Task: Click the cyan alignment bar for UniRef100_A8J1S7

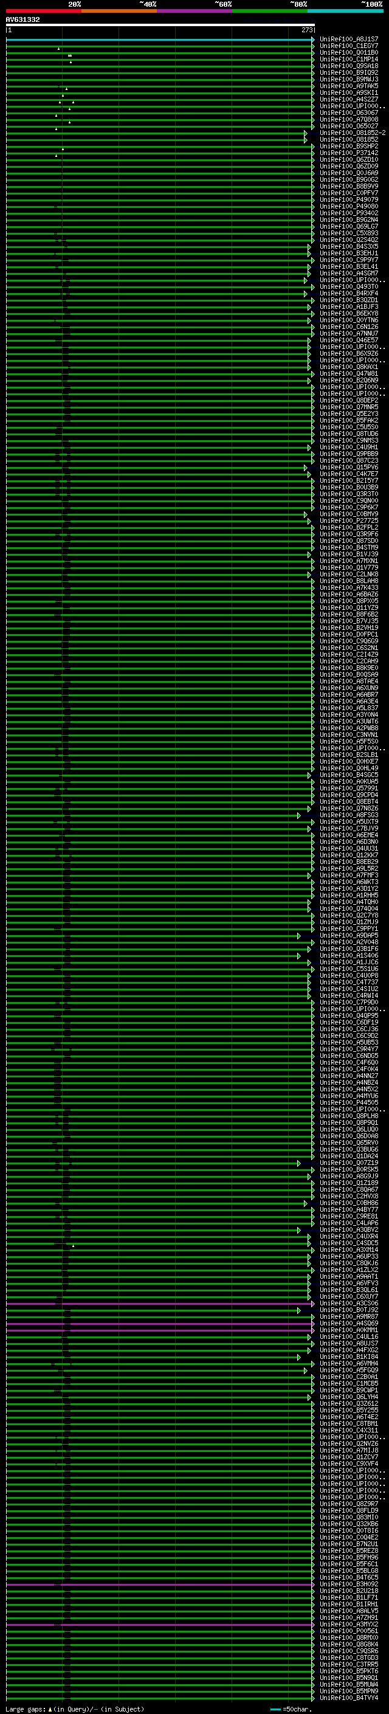Action: coord(160,40)
